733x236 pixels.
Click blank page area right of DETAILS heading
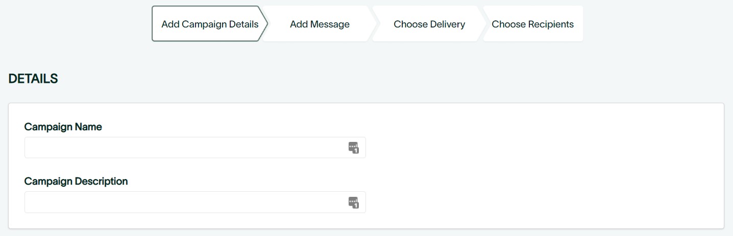(x=357, y=79)
